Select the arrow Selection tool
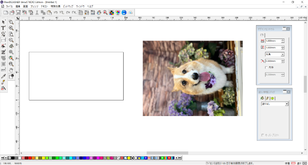Screen dimensions: 308x165 [3, 22]
